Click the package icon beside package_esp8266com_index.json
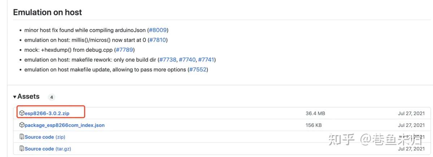The width and height of the screenshot is (433, 157). [x=22, y=125]
